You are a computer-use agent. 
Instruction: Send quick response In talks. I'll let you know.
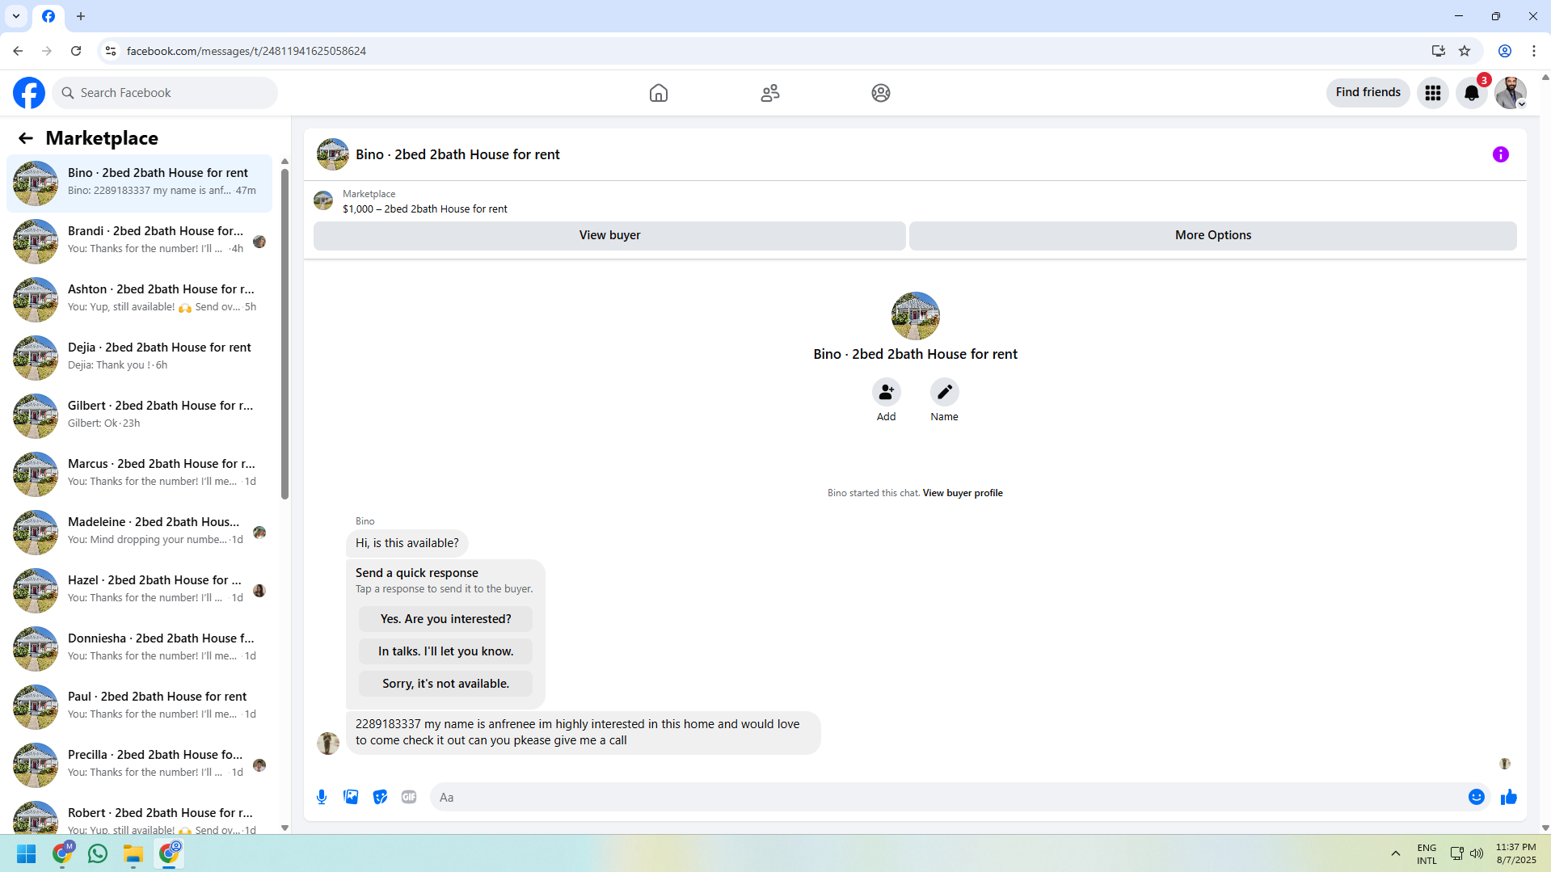(445, 651)
